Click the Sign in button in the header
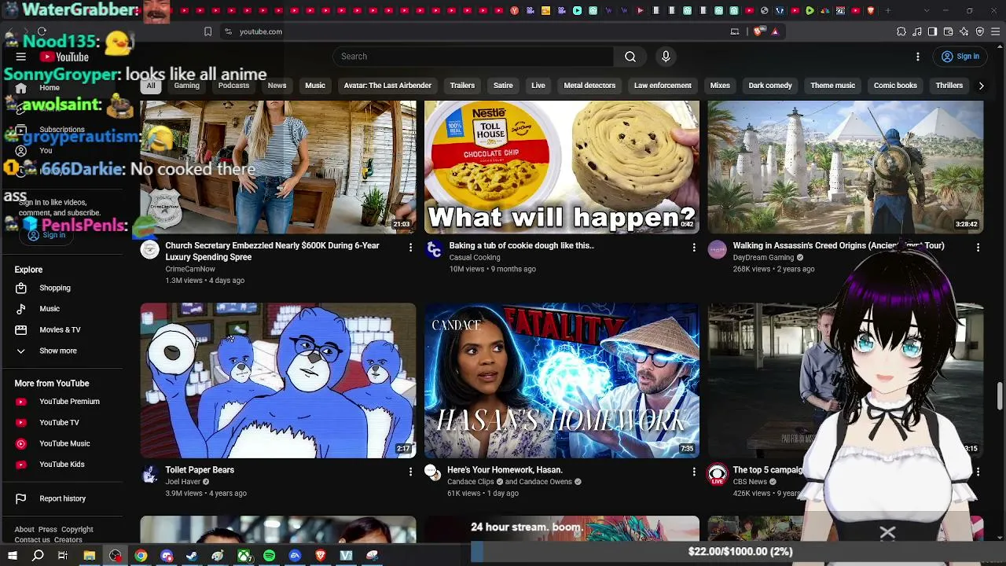Screen dimensions: 1006x566 click(x=960, y=57)
